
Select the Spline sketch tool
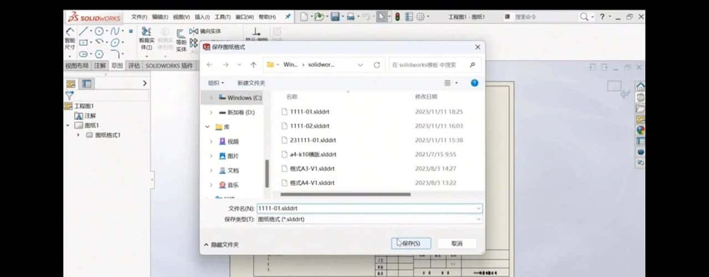click(x=115, y=31)
